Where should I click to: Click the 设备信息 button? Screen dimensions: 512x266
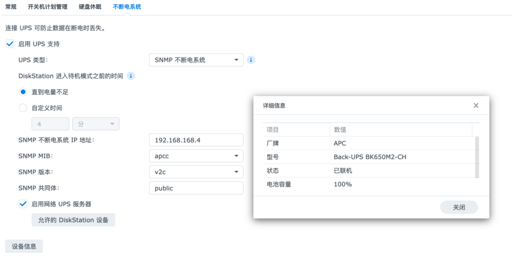coord(24,247)
